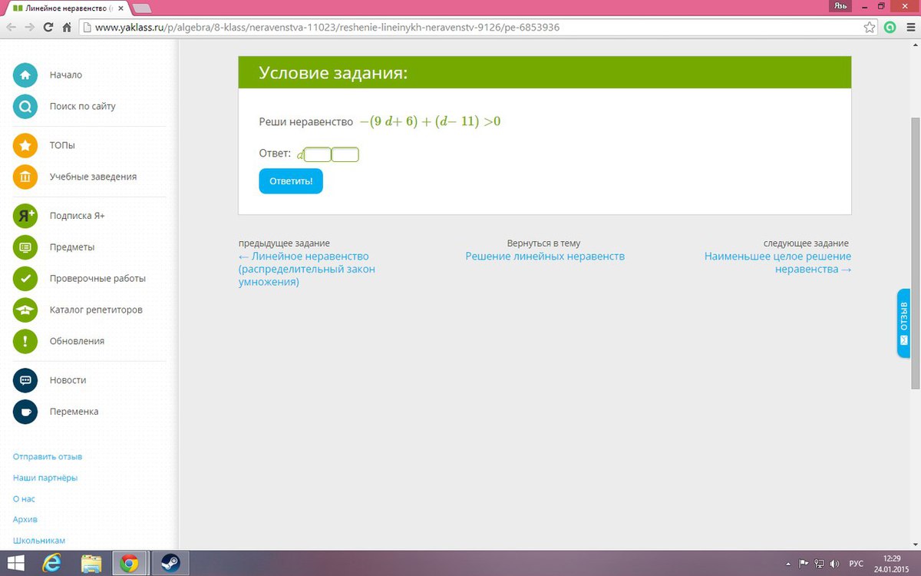Open Учебные заведения institution icon

25,177
